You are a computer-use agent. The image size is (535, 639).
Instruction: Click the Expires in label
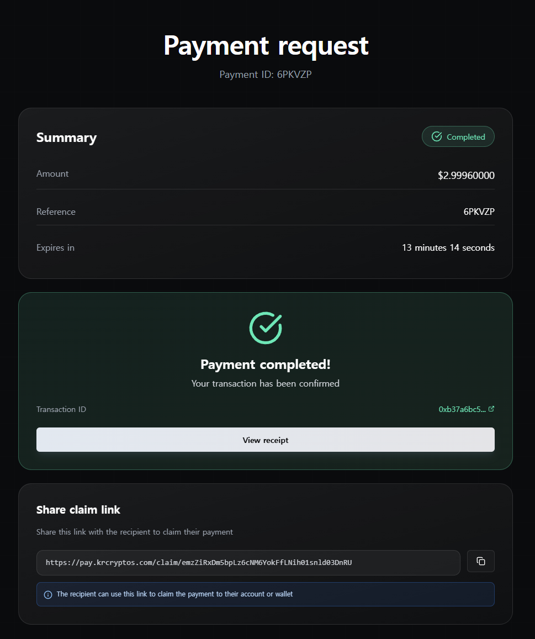point(55,248)
